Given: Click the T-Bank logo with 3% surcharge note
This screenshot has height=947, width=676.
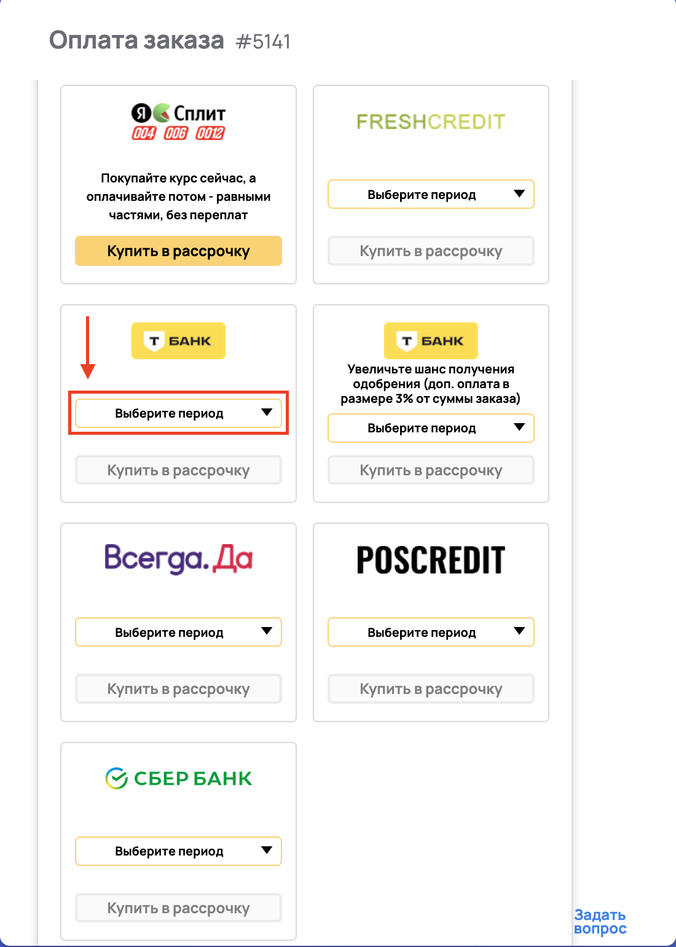Looking at the screenshot, I should pos(431,341).
